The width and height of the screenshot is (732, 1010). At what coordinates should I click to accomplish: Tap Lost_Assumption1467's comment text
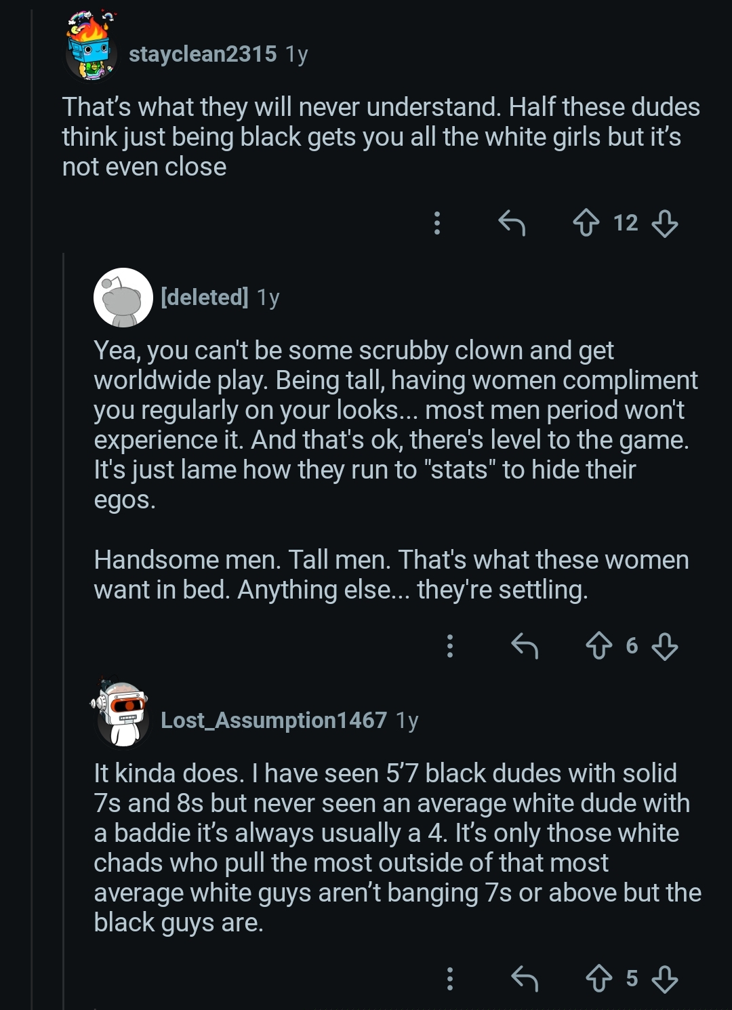396,847
